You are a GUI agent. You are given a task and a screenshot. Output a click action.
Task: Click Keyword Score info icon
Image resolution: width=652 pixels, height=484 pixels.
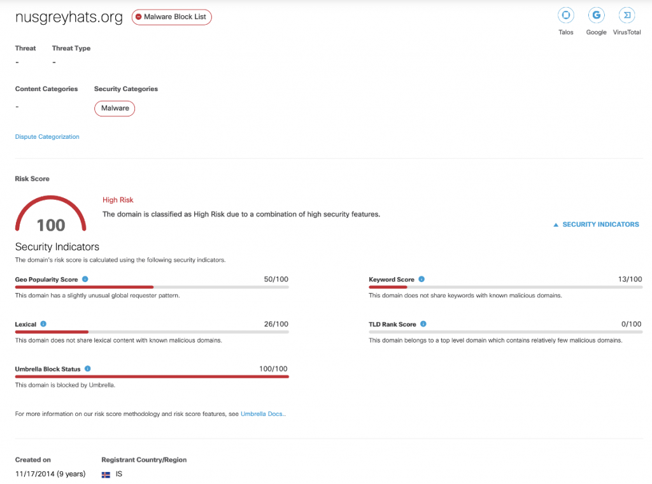coord(422,279)
